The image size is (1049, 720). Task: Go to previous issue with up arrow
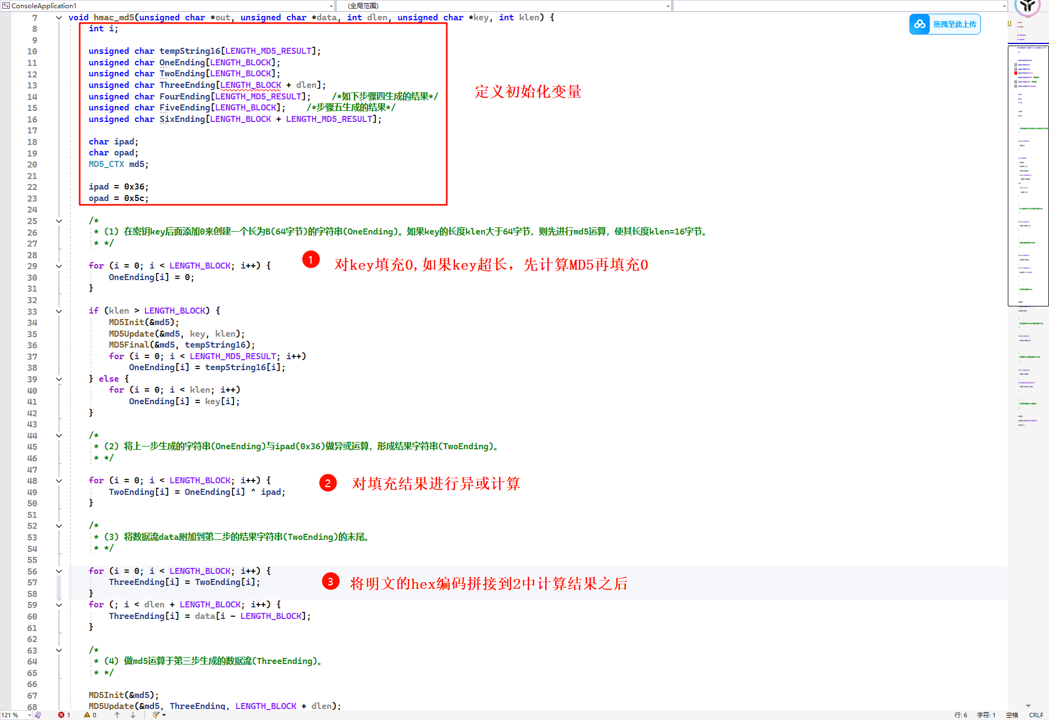(x=117, y=715)
